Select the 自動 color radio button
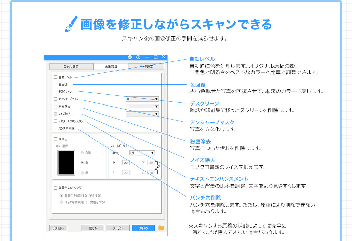 (x=82, y=153)
